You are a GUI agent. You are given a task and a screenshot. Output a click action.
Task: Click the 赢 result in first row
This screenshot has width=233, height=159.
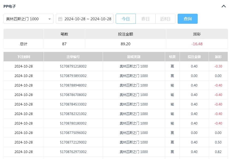click(172, 66)
